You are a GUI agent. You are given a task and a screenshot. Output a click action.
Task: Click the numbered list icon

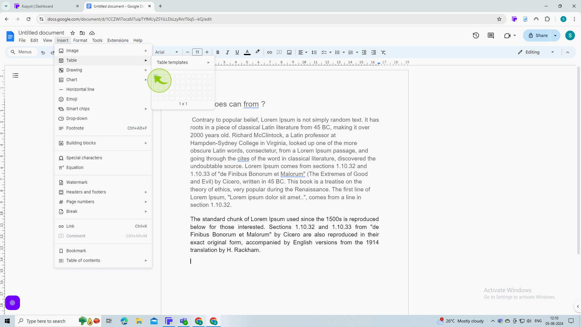(350, 52)
